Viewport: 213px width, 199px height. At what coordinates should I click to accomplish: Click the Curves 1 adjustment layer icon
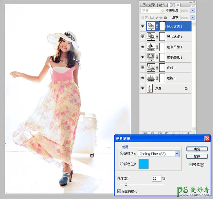pyautogui.click(x=151, y=68)
